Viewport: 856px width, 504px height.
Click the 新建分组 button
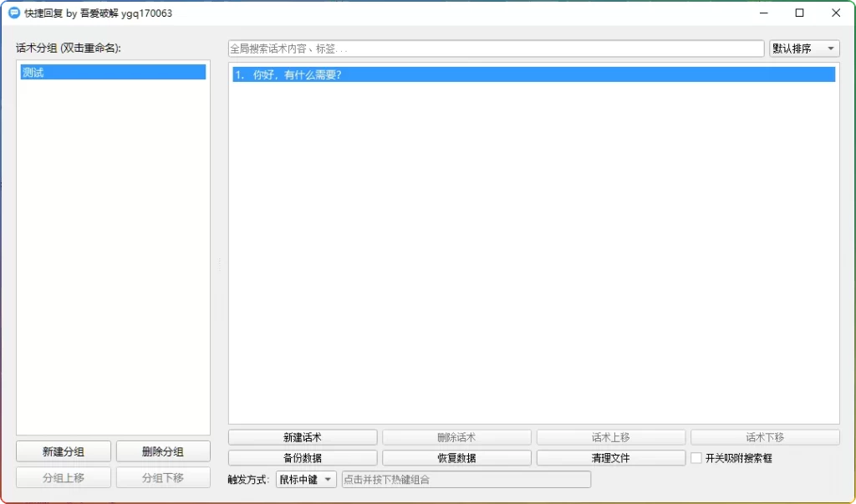(x=63, y=451)
